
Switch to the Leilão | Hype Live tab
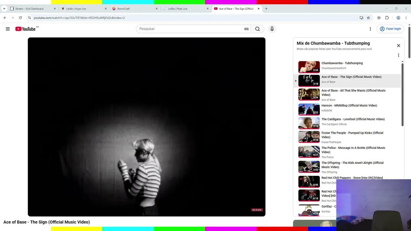click(83, 9)
